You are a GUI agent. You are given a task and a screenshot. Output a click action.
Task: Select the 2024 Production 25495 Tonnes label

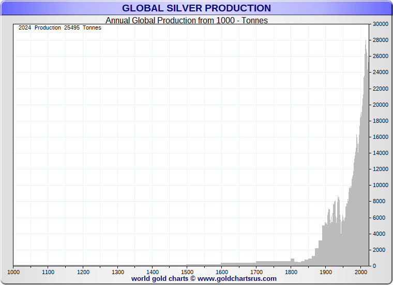59,28
